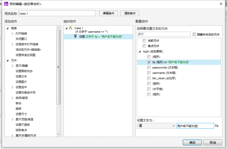Select the 设置不透明 action
The image size is (227, 149).
[23, 125]
